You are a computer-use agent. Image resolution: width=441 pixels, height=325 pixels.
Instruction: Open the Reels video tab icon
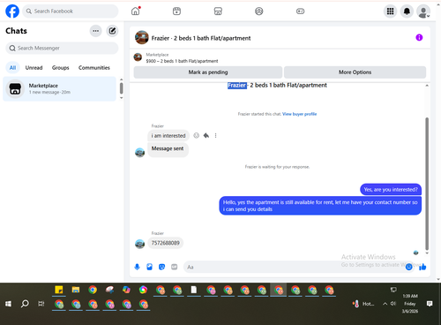tap(176, 11)
